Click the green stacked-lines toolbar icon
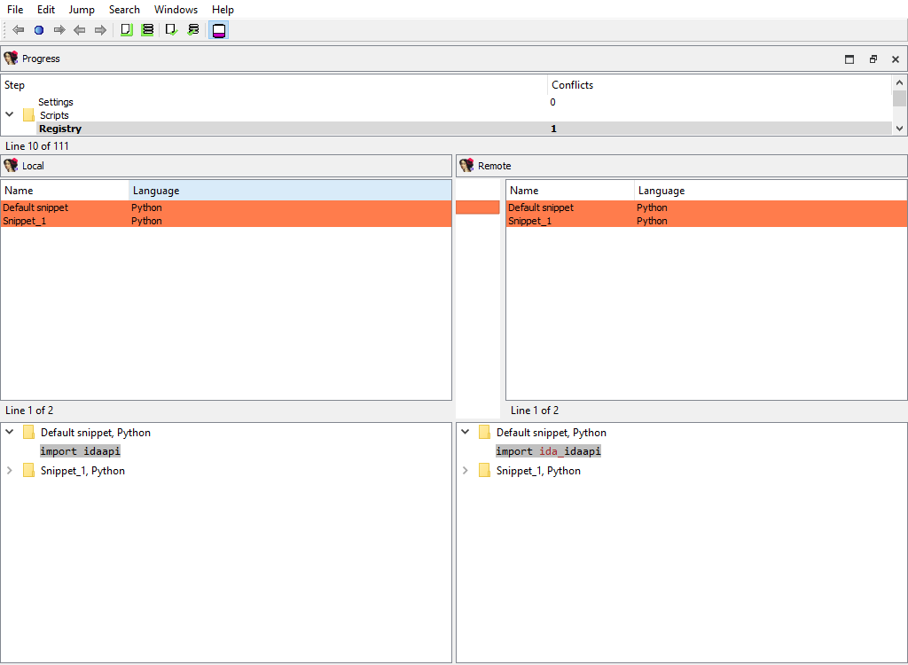The height and width of the screenshot is (665, 908). (147, 30)
